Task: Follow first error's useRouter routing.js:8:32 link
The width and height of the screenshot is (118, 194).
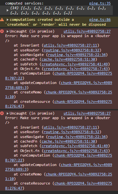Action: (x=71, y=50)
